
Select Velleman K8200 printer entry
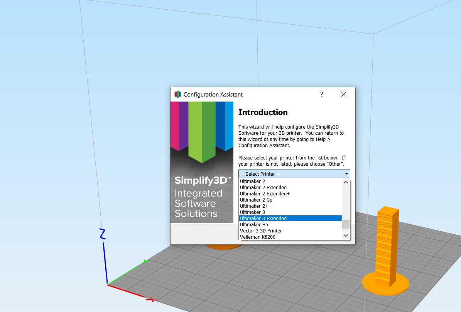(x=290, y=237)
